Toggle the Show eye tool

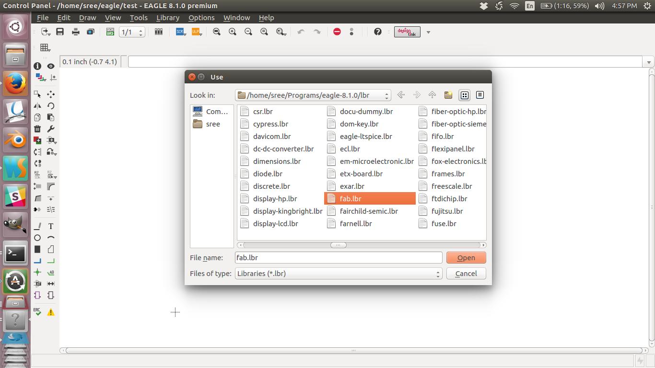(51, 66)
